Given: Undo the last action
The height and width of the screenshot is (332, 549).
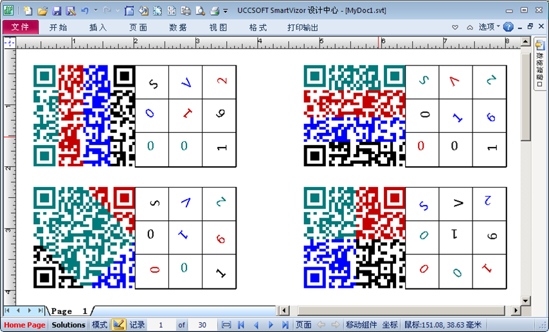Looking at the screenshot, I should coord(85,11).
